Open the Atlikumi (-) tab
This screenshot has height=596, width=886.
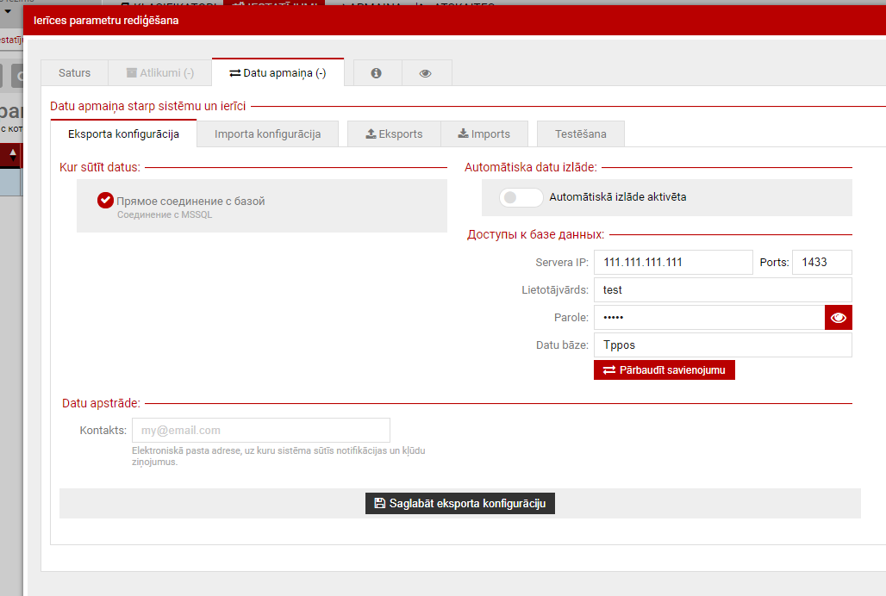click(159, 73)
